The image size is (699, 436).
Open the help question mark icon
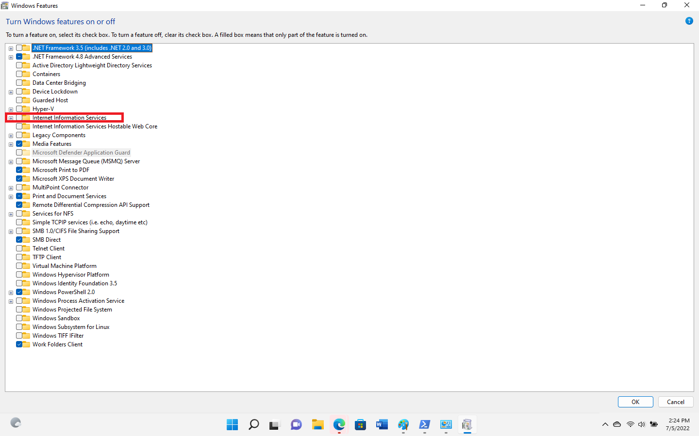click(689, 21)
